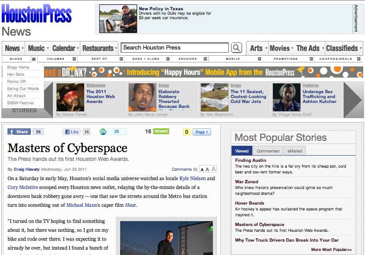Image resolution: width=365 pixels, height=255 pixels.
Task: Click the search magnifier button
Action: tap(236, 48)
